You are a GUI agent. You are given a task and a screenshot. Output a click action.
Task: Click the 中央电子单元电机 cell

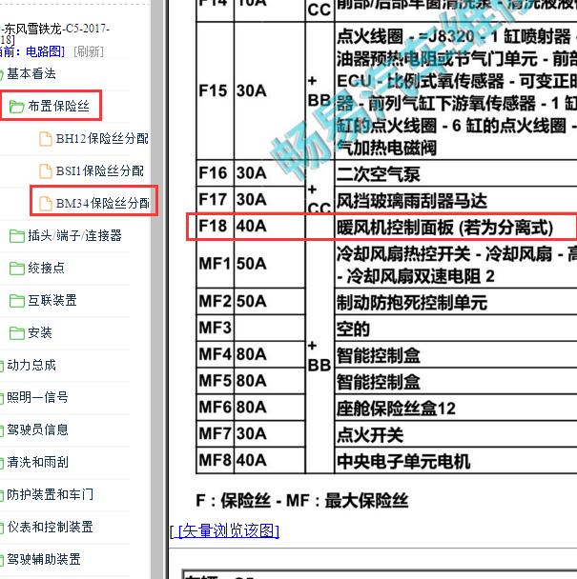click(456, 461)
